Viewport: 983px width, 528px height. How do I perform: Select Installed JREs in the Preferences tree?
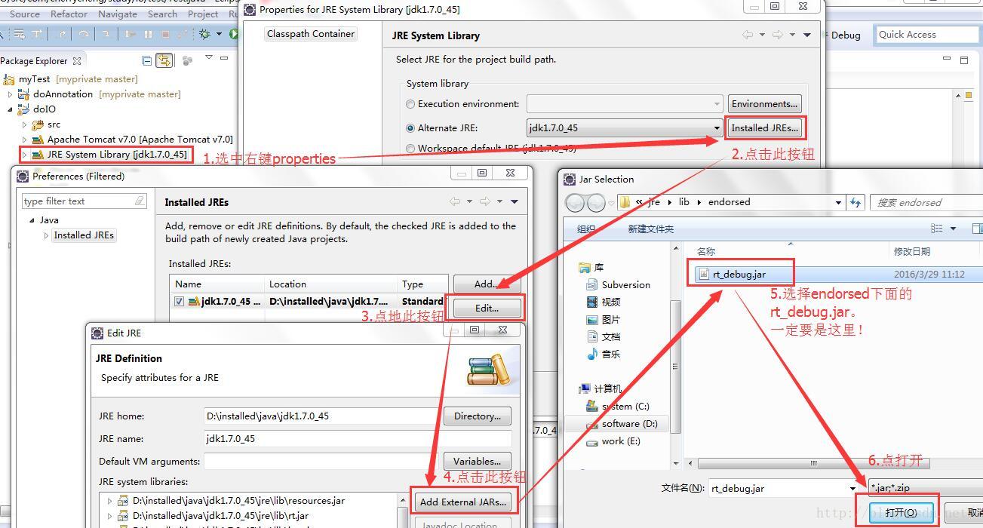pos(84,235)
